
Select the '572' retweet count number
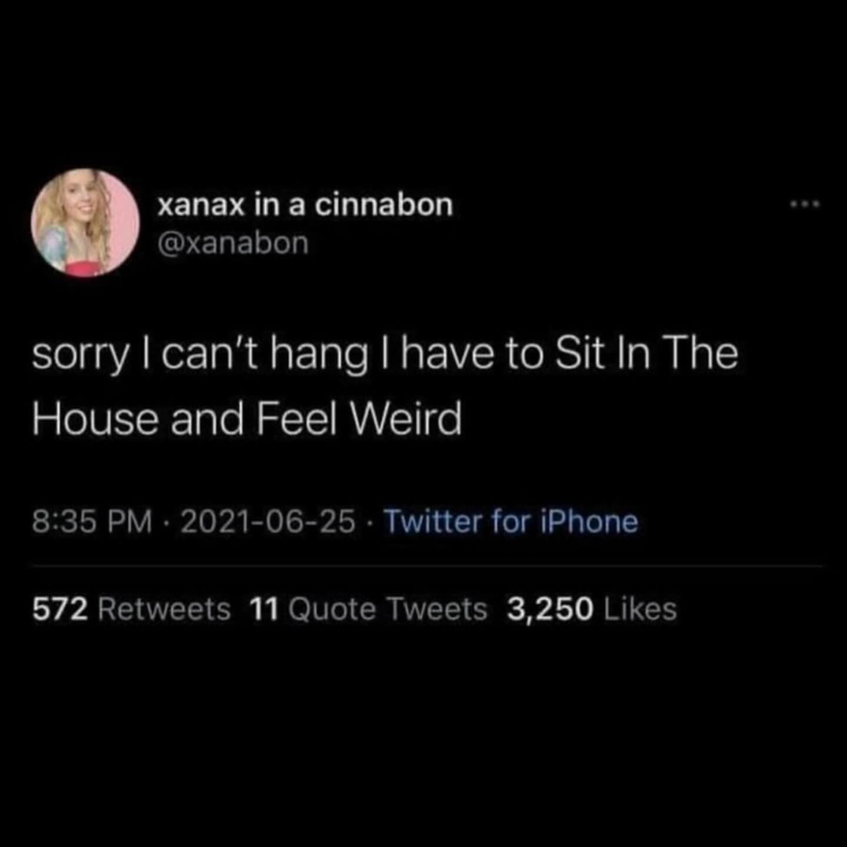(x=61, y=609)
